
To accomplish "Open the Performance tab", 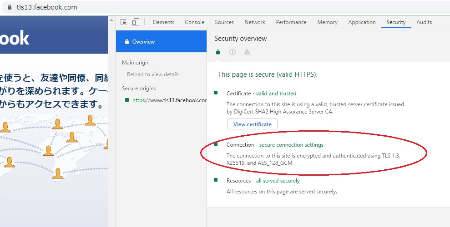I will click(x=291, y=22).
